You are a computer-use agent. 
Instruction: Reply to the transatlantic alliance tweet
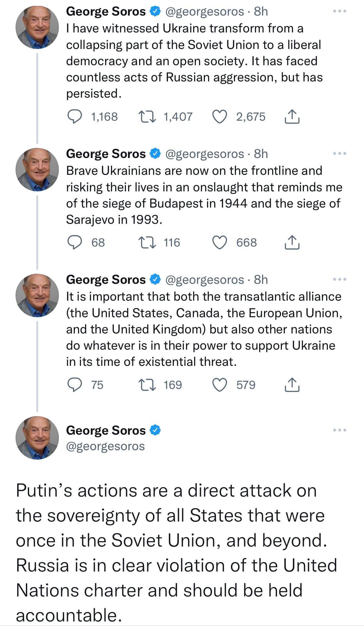click(75, 385)
